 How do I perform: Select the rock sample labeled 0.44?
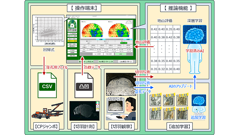click(182, 100)
